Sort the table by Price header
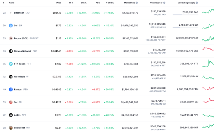This screenshot has height=133, width=217. pos(59,2)
